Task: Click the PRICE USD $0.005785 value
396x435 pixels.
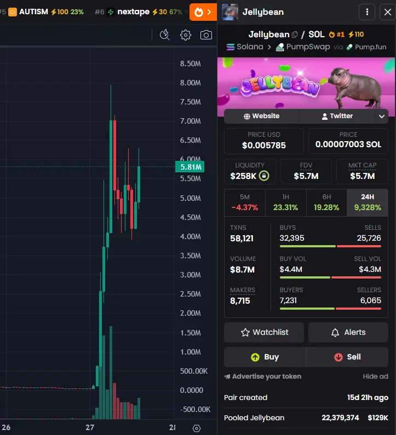Action: [264, 146]
